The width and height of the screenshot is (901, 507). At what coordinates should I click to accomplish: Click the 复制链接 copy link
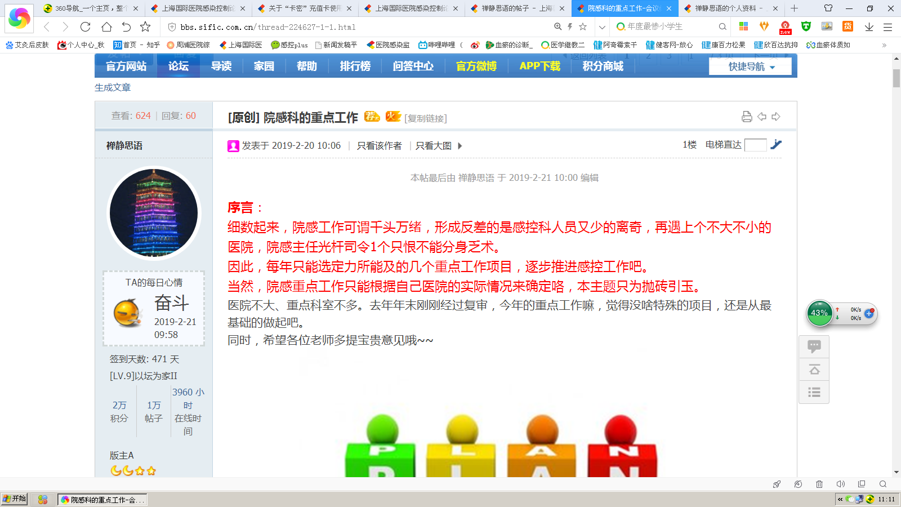[426, 118]
